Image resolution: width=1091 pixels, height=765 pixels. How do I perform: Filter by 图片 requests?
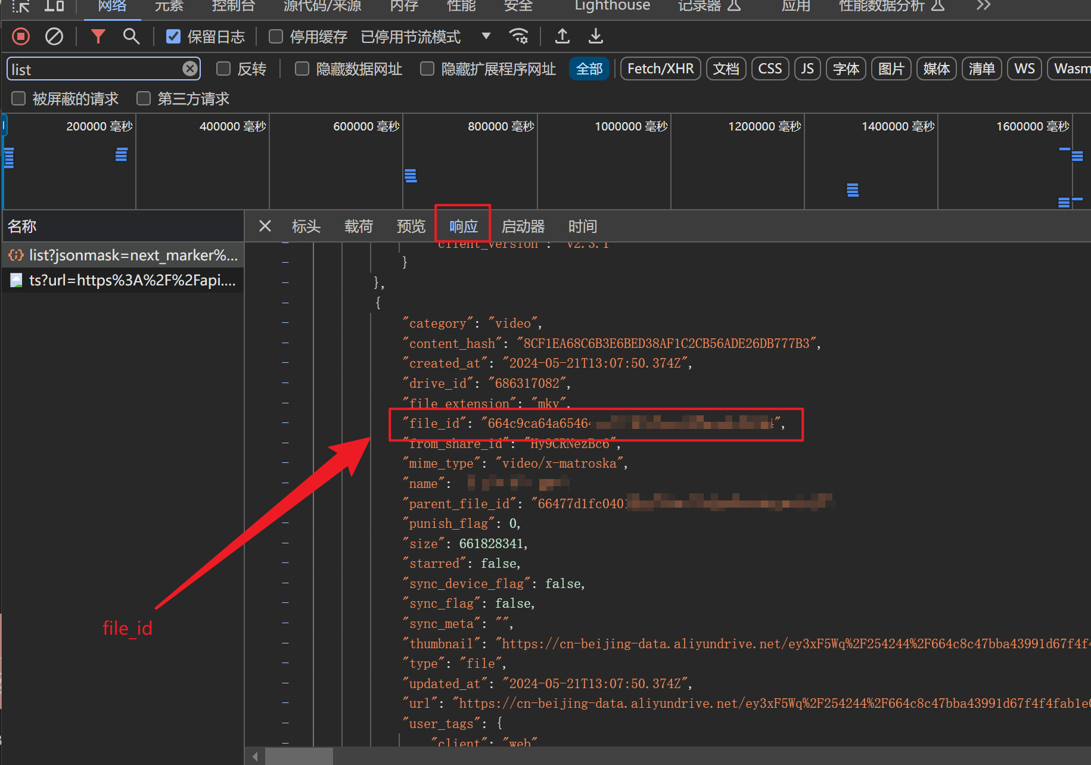[x=891, y=69]
